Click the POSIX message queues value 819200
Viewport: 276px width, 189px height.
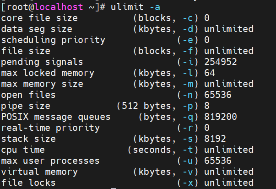coord(221,117)
